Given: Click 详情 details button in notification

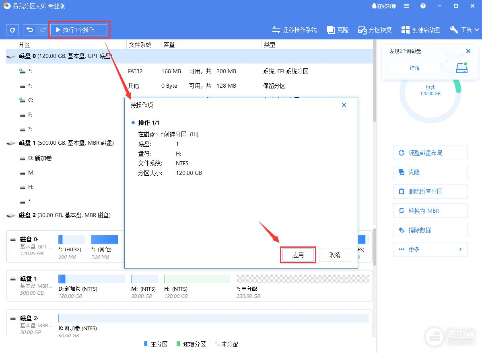Looking at the screenshot, I should point(414,68).
